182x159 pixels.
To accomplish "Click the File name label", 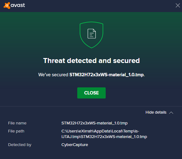I will [17, 123].
